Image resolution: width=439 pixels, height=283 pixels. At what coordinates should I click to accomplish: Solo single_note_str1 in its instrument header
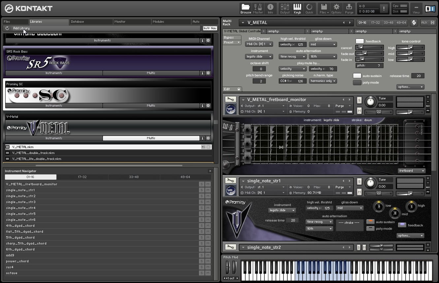point(359,181)
